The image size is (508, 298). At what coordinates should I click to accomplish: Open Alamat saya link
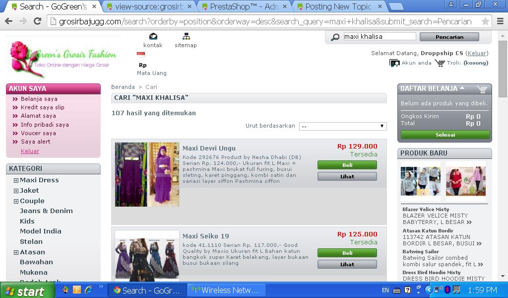[38, 116]
